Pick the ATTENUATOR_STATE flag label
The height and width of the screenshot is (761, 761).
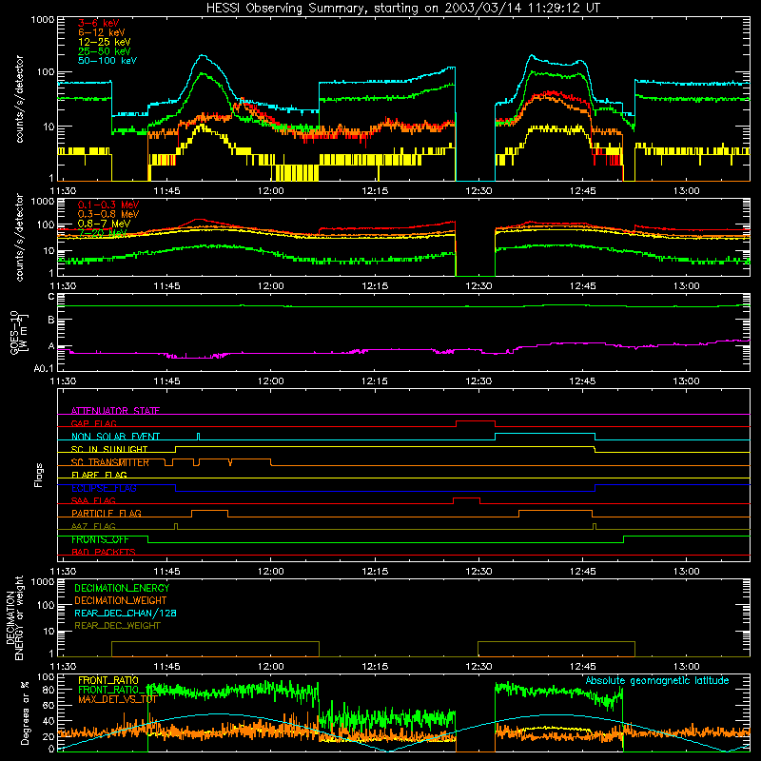(x=115, y=411)
